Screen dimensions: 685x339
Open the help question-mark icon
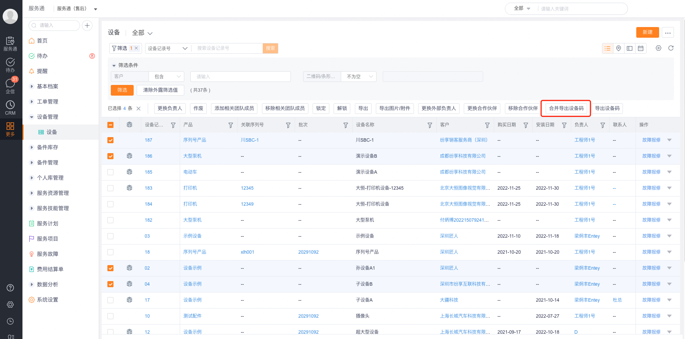pos(10,288)
